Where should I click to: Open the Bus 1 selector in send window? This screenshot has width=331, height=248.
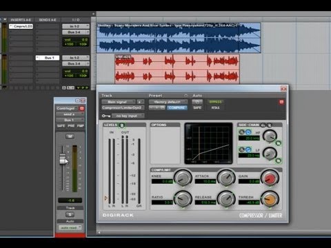70,120
